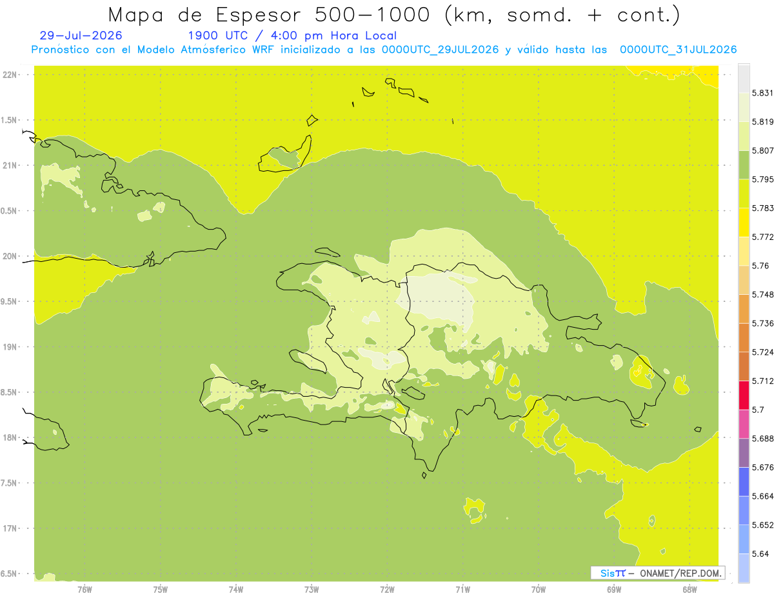Pick the swatch between 5.831 and 5.819

744,107
